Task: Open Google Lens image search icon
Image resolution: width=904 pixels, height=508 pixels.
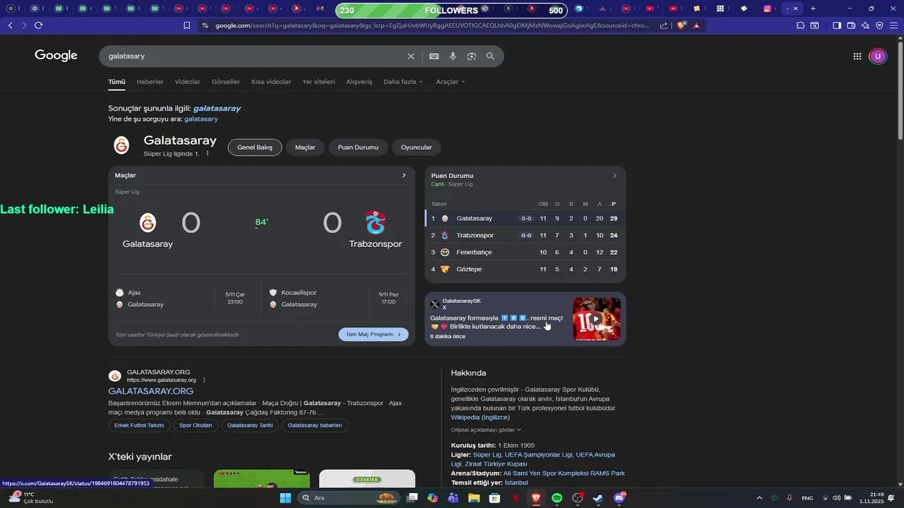Action: click(x=472, y=56)
